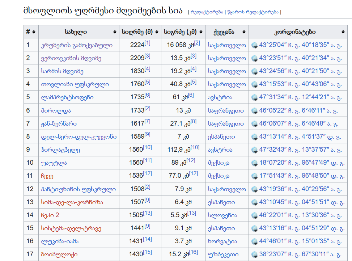Click globe icon beside 43°10′45″ coordinates
Screen dimensions: 352x261
pos(255,202)
